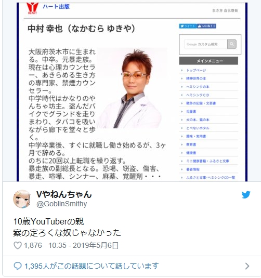
Task: Click the tweet timestamp 2019年5月6日
Action: coord(83,245)
